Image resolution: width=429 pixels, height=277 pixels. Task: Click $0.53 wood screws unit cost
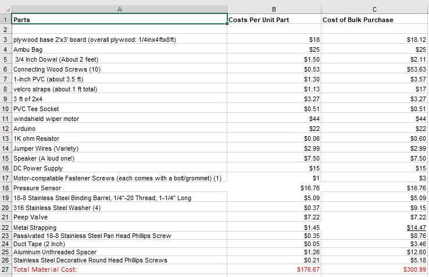274,69
